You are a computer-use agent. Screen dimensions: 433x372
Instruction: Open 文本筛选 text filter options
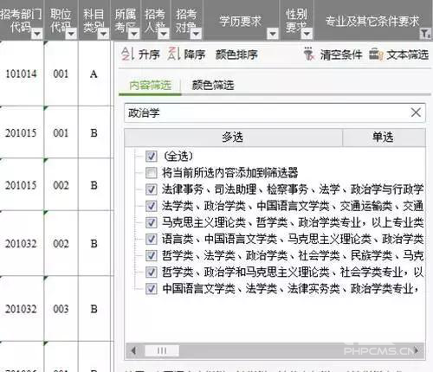click(x=398, y=55)
